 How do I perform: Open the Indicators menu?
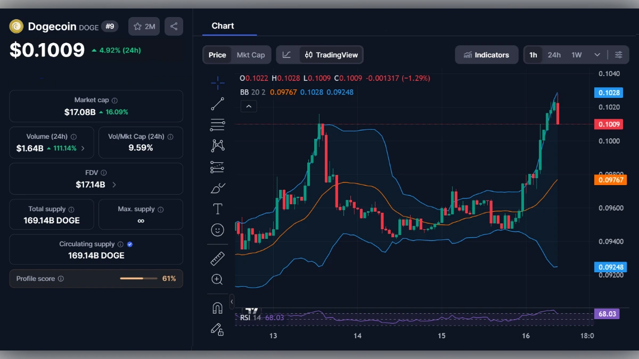(x=486, y=54)
